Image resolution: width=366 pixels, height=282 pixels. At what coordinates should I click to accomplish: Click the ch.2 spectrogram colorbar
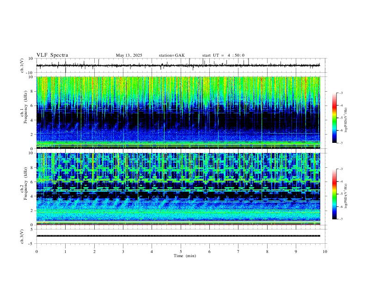(334, 194)
